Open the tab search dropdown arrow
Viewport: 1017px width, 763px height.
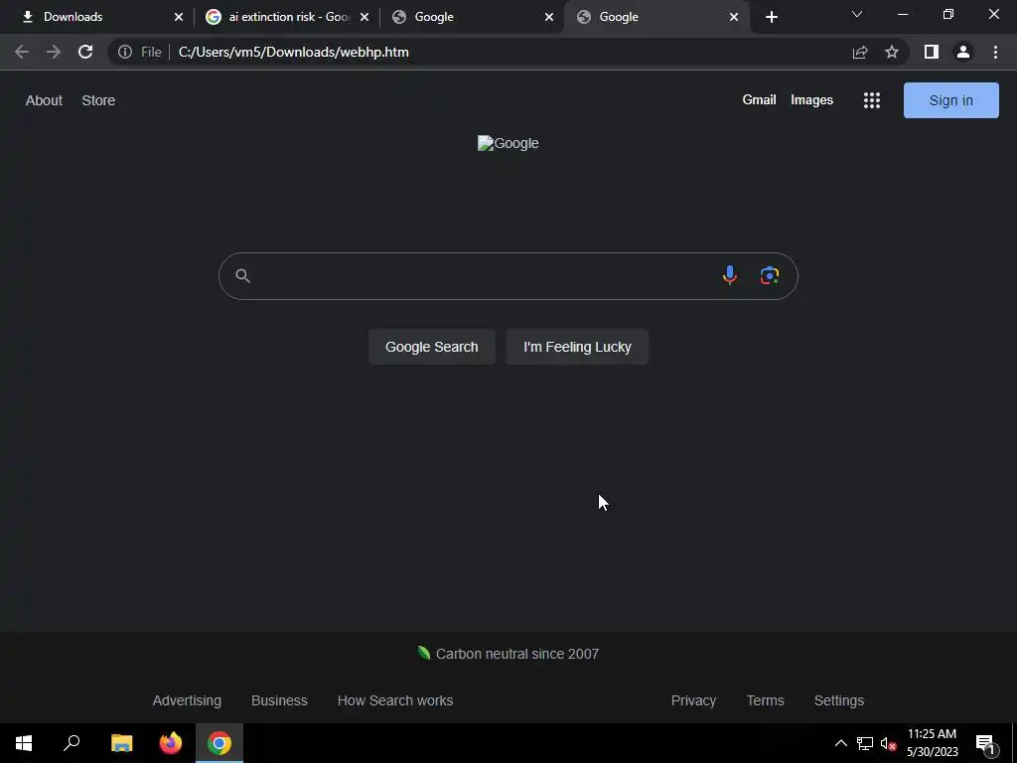857,14
